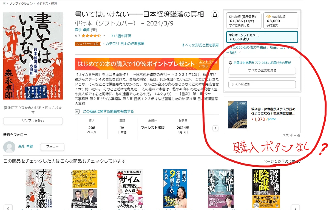This screenshot has width=329, height=210.
Task: Click next arrow in product details carousel
Action: [215, 128]
